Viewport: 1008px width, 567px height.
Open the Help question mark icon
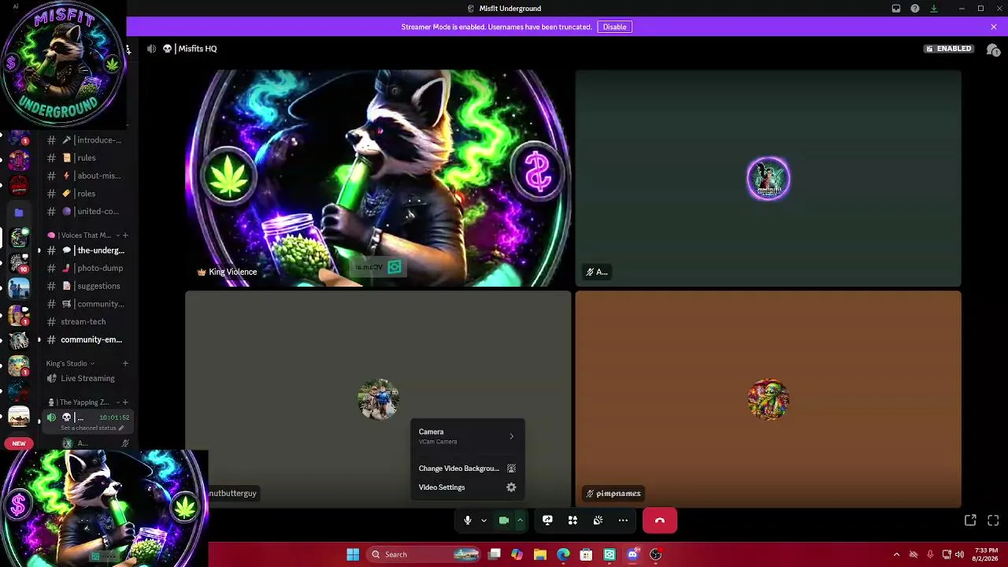pyautogui.click(x=915, y=9)
